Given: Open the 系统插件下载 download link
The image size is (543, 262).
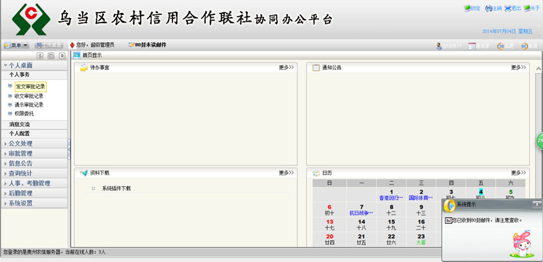Looking at the screenshot, I should [116, 189].
